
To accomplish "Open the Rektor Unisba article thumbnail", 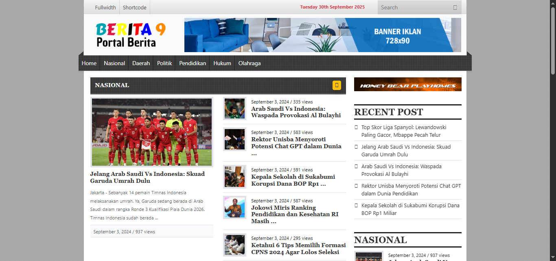I will [234, 139].
